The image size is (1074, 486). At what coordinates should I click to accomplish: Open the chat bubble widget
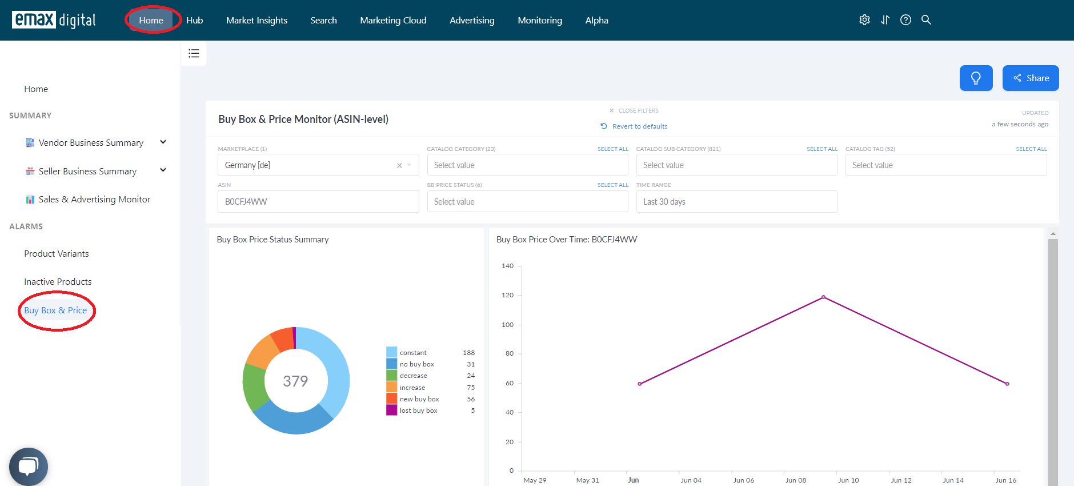click(x=29, y=467)
